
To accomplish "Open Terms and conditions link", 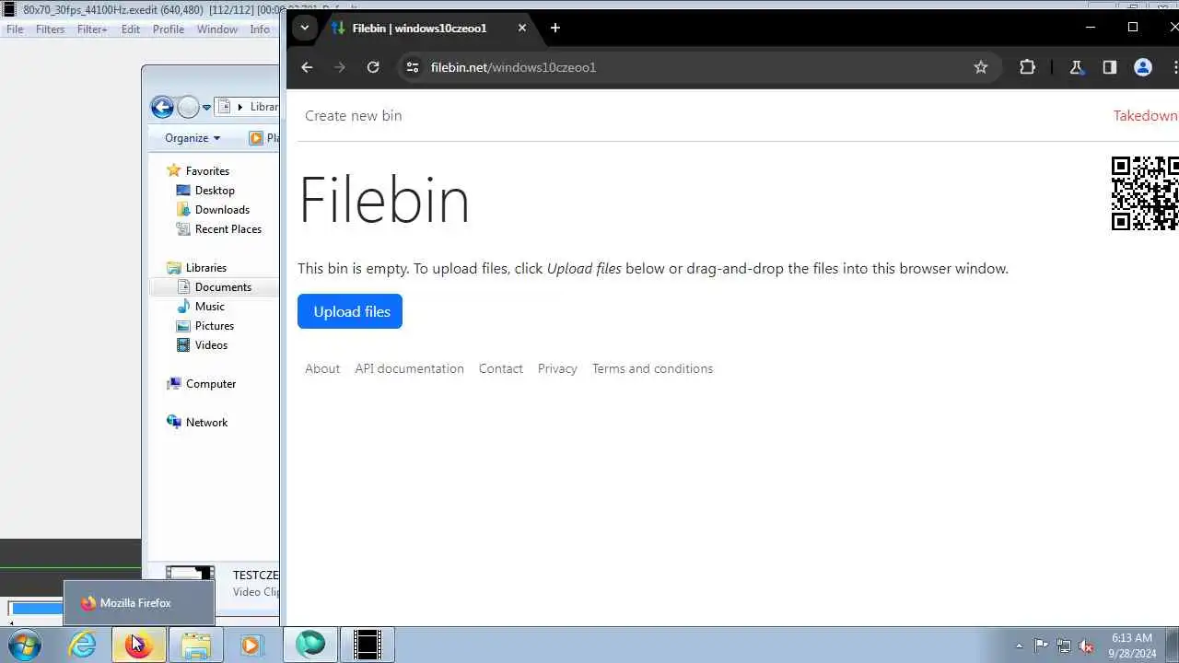I will coord(652,368).
